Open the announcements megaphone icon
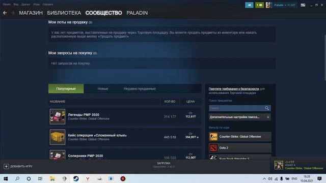 pyautogui.click(x=249, y=5)
